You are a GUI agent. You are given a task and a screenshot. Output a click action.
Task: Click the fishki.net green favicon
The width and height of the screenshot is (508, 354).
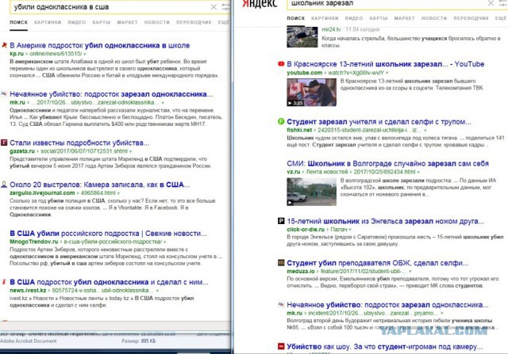pyautogui.click(x=281, y=121)
